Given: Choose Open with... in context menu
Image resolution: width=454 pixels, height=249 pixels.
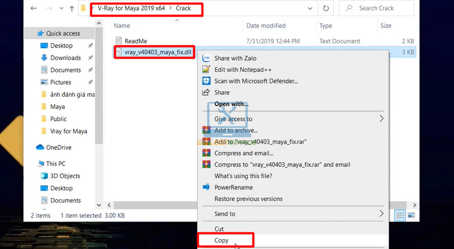Looking at the screenshot, I should coord(231,104).
